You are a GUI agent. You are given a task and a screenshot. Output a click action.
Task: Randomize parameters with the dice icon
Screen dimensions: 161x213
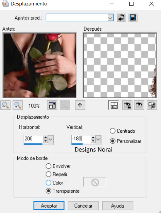point(152,105)
